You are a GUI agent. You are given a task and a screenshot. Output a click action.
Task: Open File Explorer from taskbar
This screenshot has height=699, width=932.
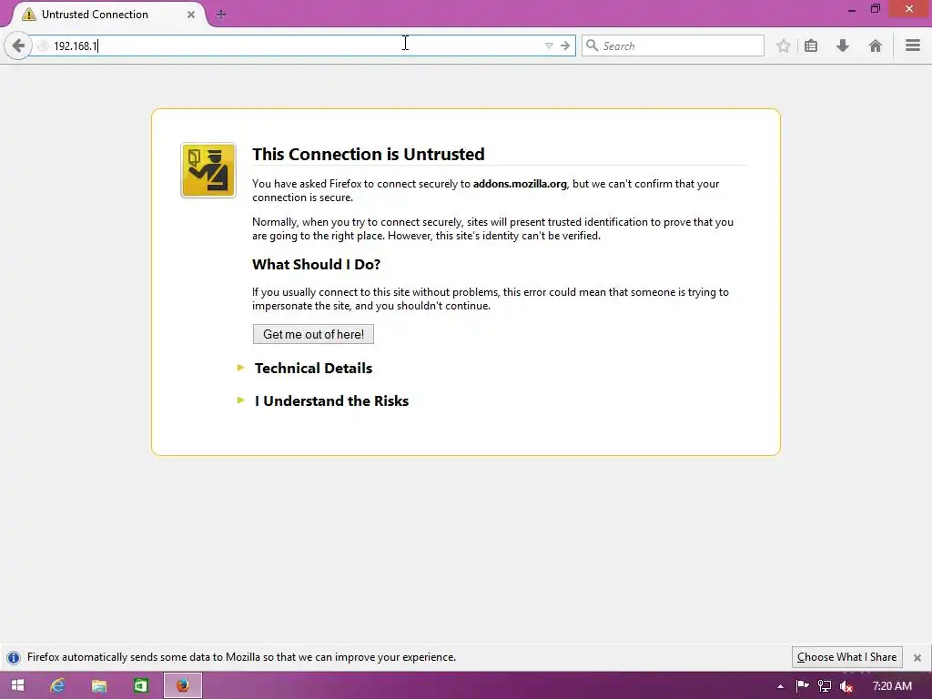98,685
